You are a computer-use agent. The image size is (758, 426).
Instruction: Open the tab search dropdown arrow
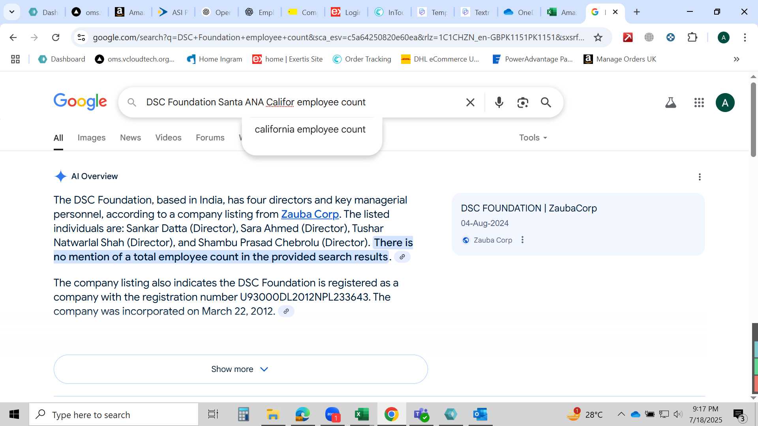[12, 12]
